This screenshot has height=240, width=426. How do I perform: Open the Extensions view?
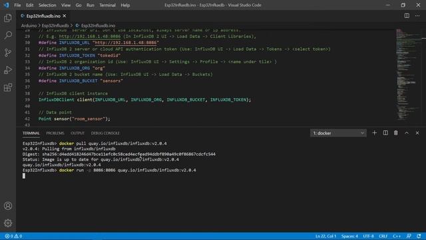(8, 87)
